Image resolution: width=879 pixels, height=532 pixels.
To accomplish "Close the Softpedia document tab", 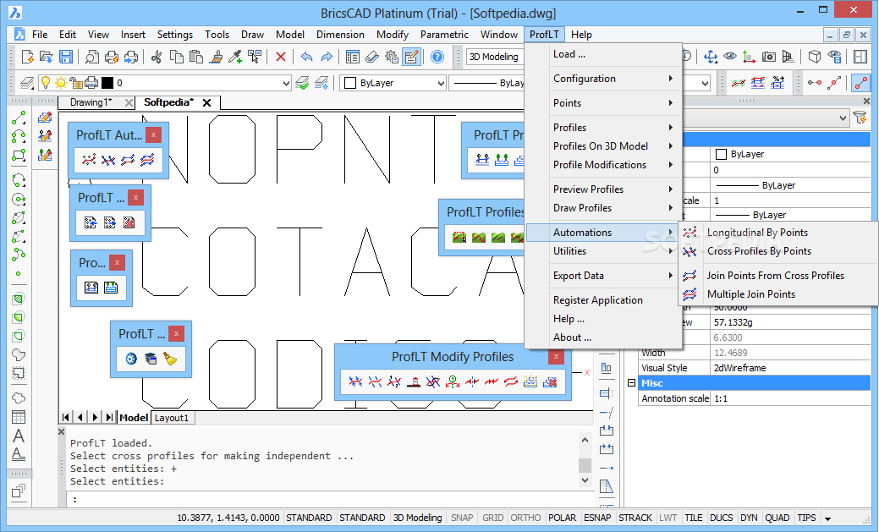I will click(207, 102).
